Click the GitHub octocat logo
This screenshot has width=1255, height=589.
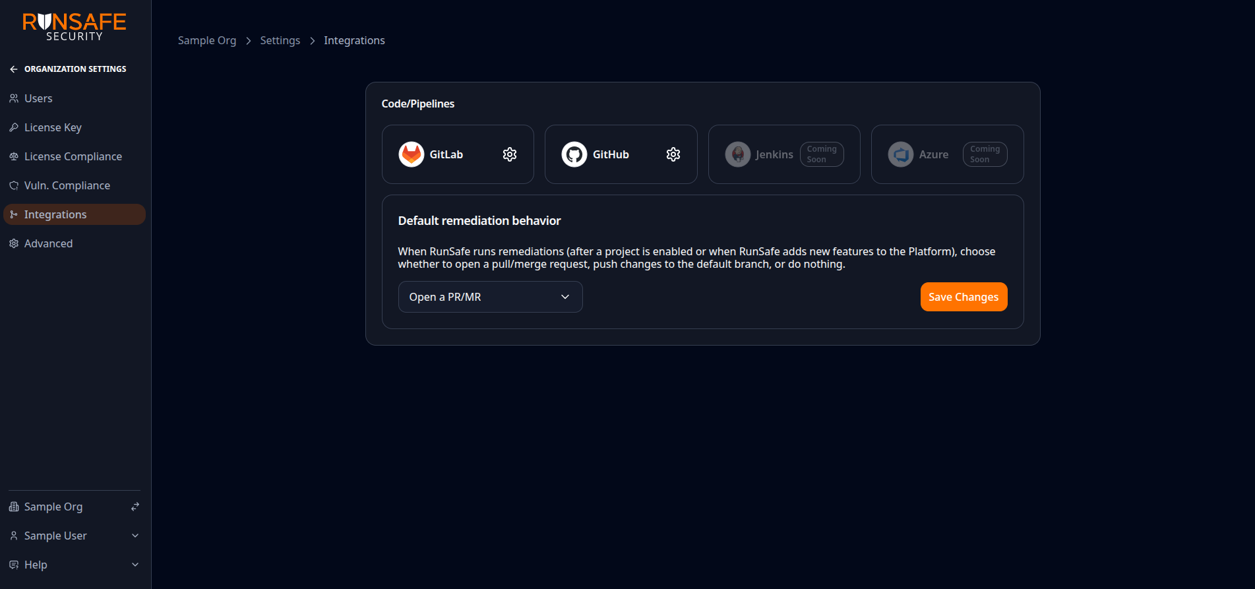(x=574, y=154)
